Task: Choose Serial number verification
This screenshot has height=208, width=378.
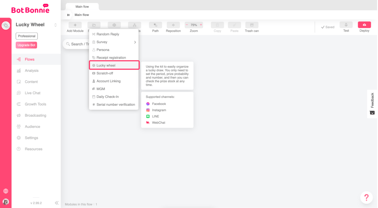Action: pyautogui.click(x=114, y=104)
